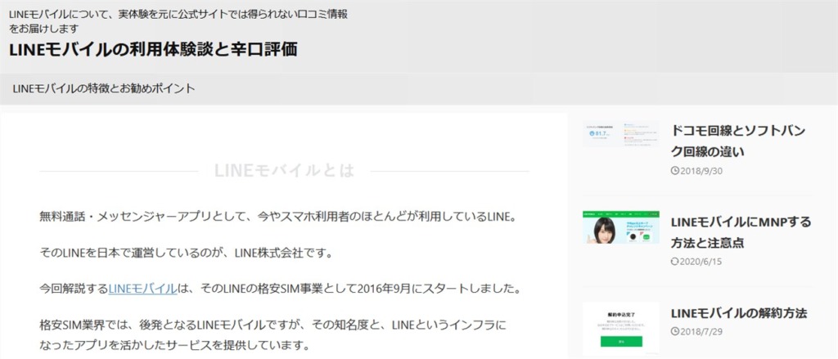This screenshot has height=359, width=838.
Task: Click the MNP article thumbnail with woman
Action: [x=621, y=227]
